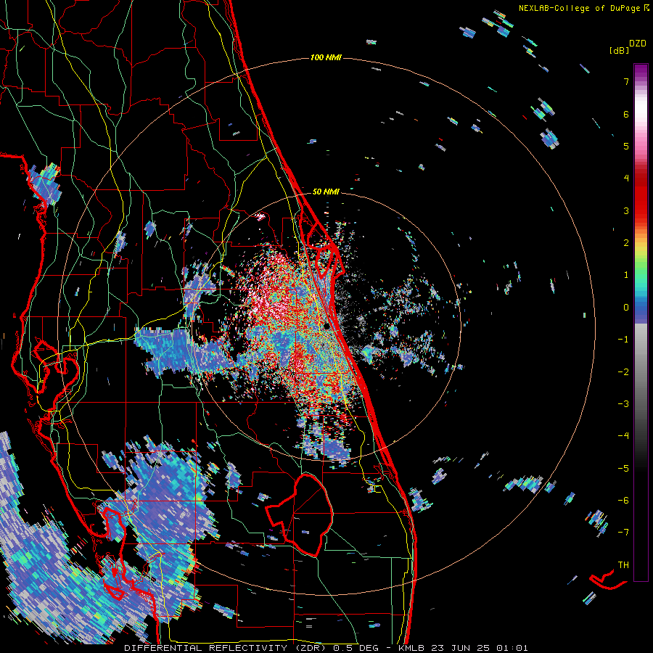Click the DZD product label
Image resolution: width=653 pixels, height=653 pixels.
click(x=638, y=44)
